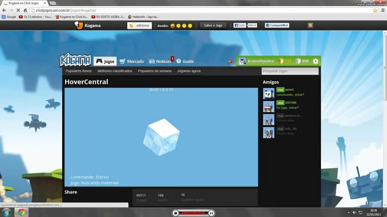387x217 pixels.
Task: Select Populares da semana filter
Action: tap(155, 71)
